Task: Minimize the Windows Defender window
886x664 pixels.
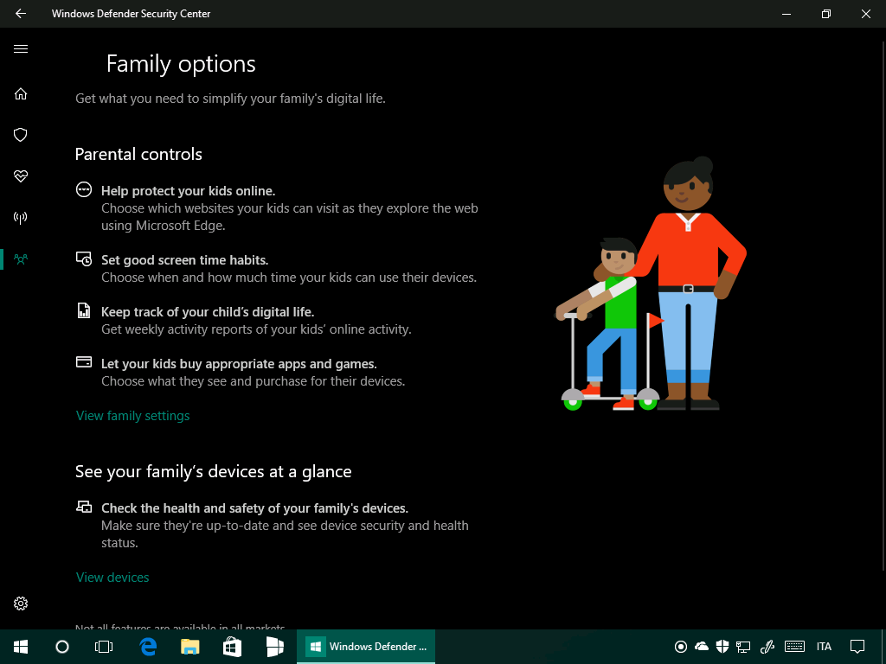Action: [x=786, y=14]
